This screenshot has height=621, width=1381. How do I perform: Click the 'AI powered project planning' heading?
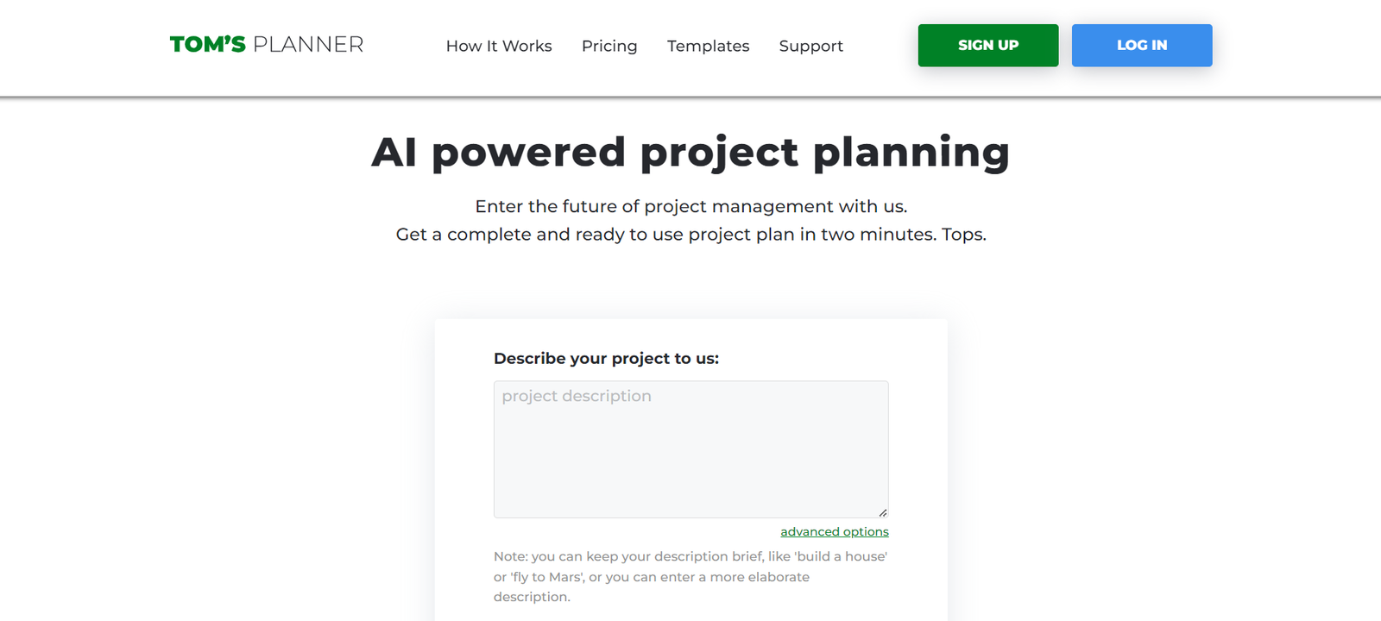[x=690, y=153]
